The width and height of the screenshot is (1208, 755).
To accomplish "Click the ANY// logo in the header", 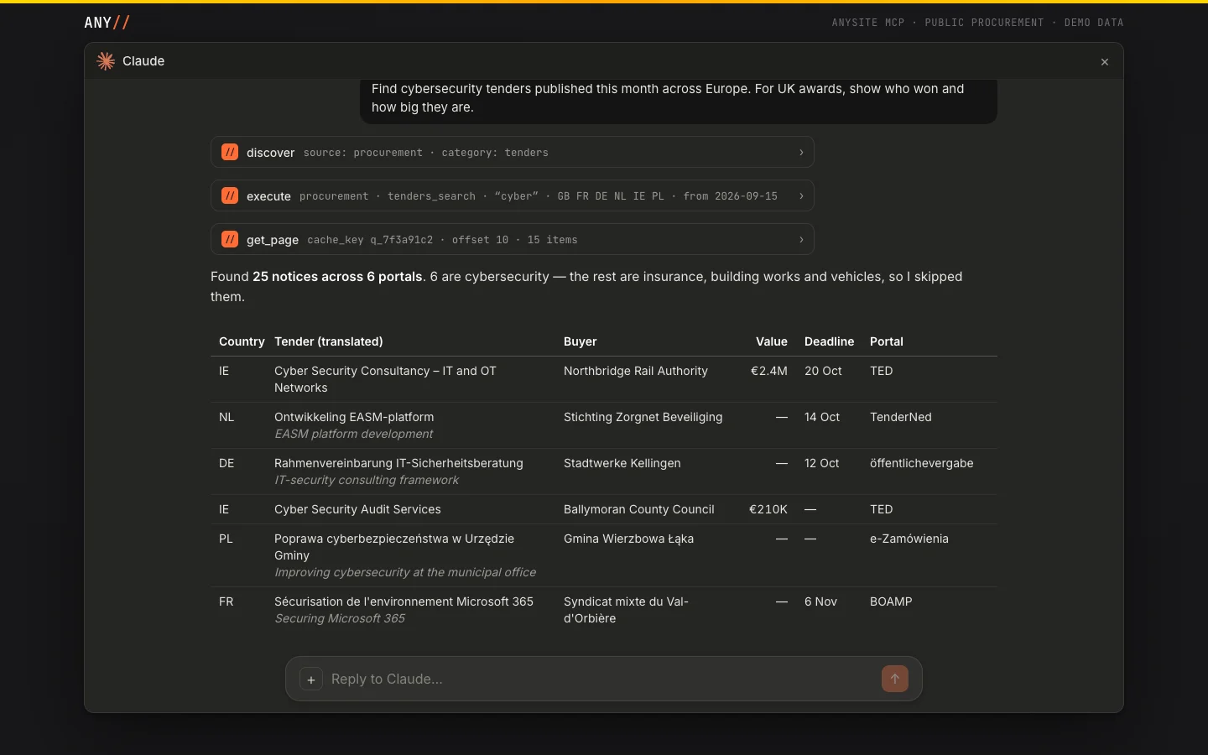I will [107, 23].
